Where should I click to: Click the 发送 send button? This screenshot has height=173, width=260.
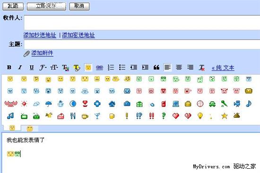coord(13,6)
